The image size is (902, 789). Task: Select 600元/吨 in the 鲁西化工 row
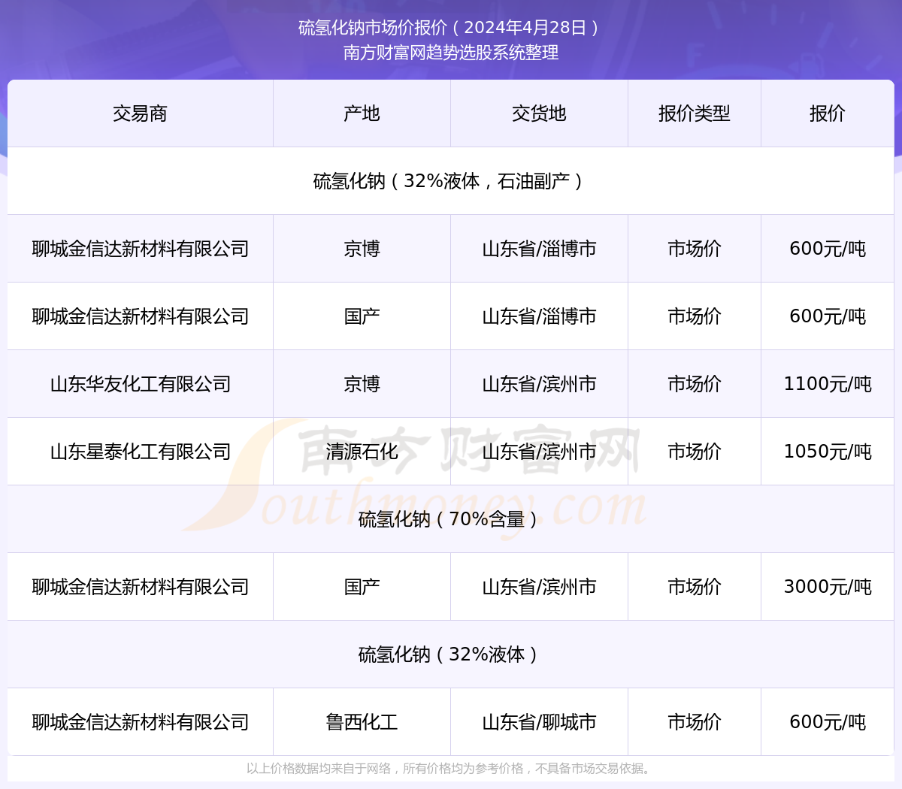(828, 722)
